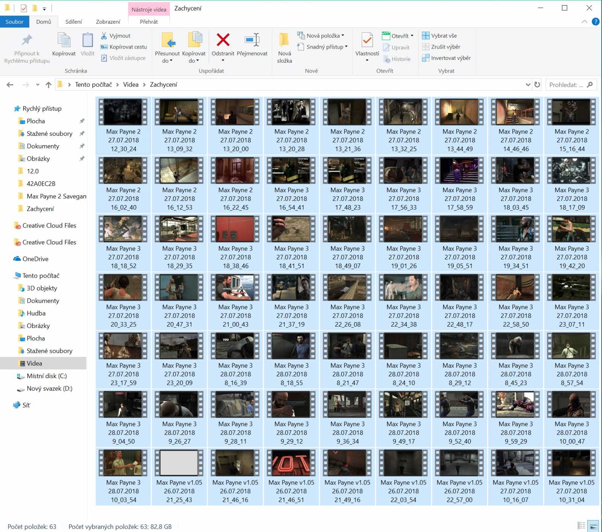Select video Max Payne v1.05 27.07.2018 10_31_04

pos(572,477)
